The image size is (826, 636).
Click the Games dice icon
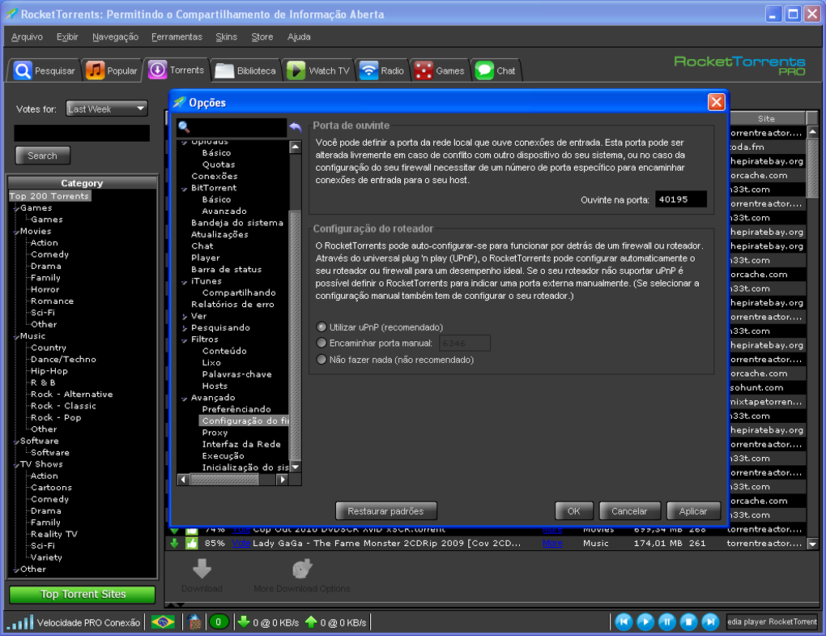[424, 70]
